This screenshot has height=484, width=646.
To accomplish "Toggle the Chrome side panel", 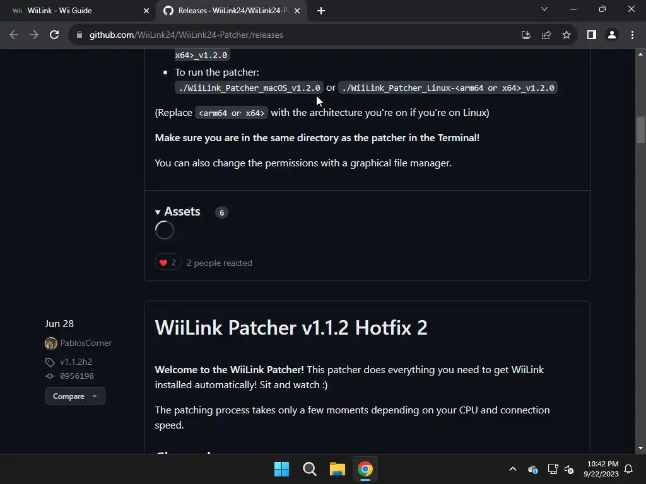I will click(592, 35).
